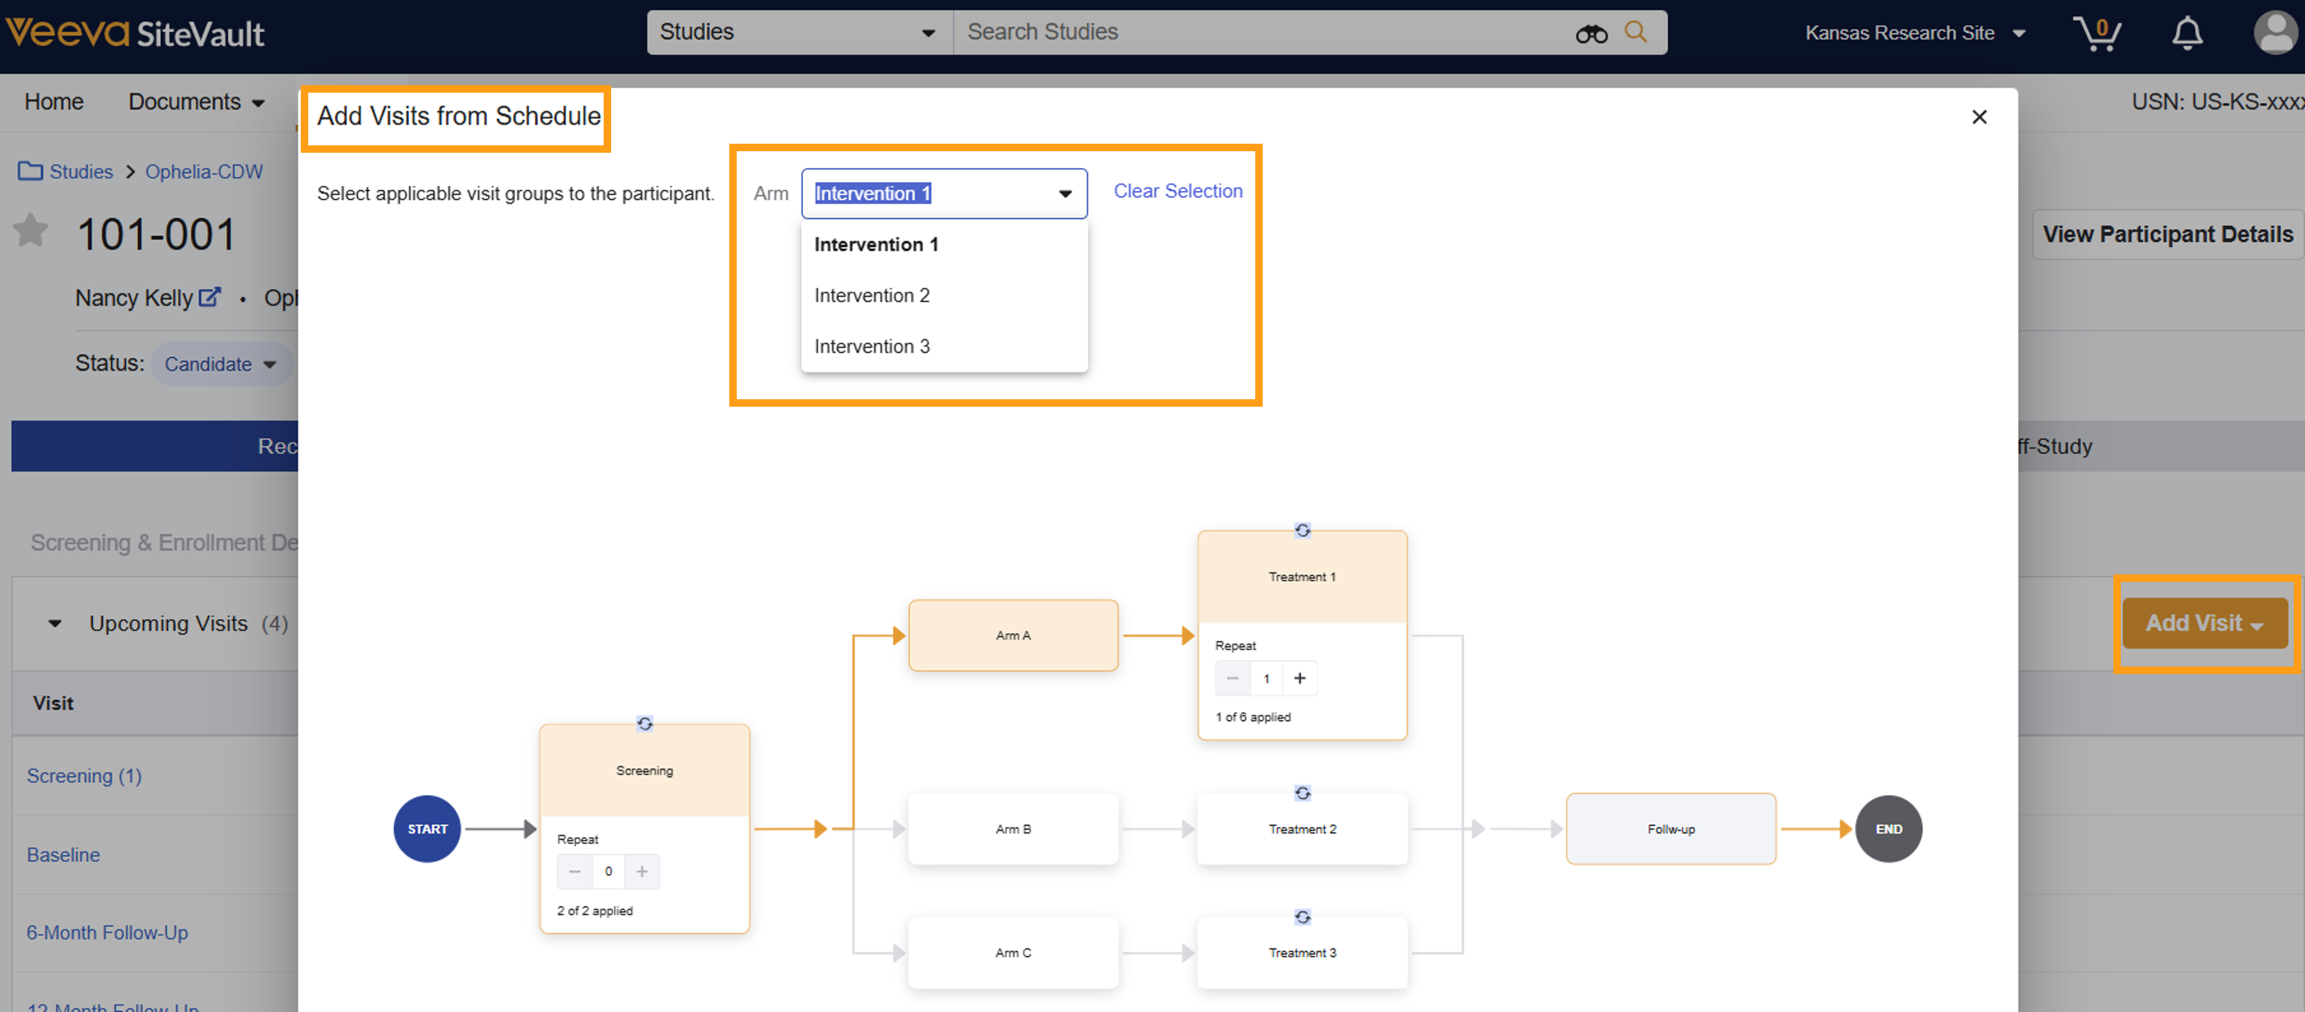Go to the Home tab
The image size is (2305, 1012).
(54, 102)
